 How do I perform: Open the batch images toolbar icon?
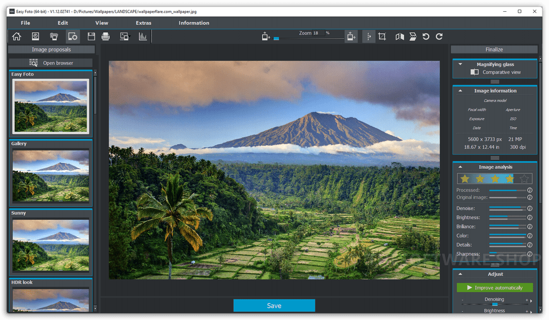[x=54, y=36]
